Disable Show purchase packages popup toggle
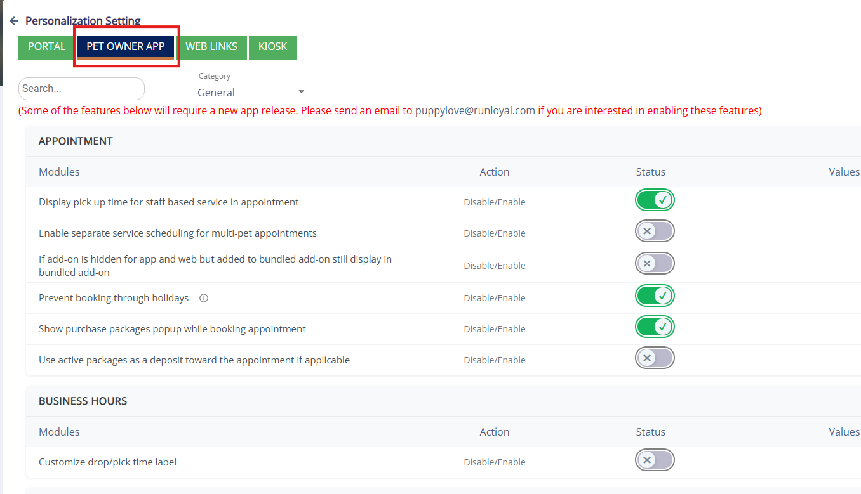 coord(655,327)
